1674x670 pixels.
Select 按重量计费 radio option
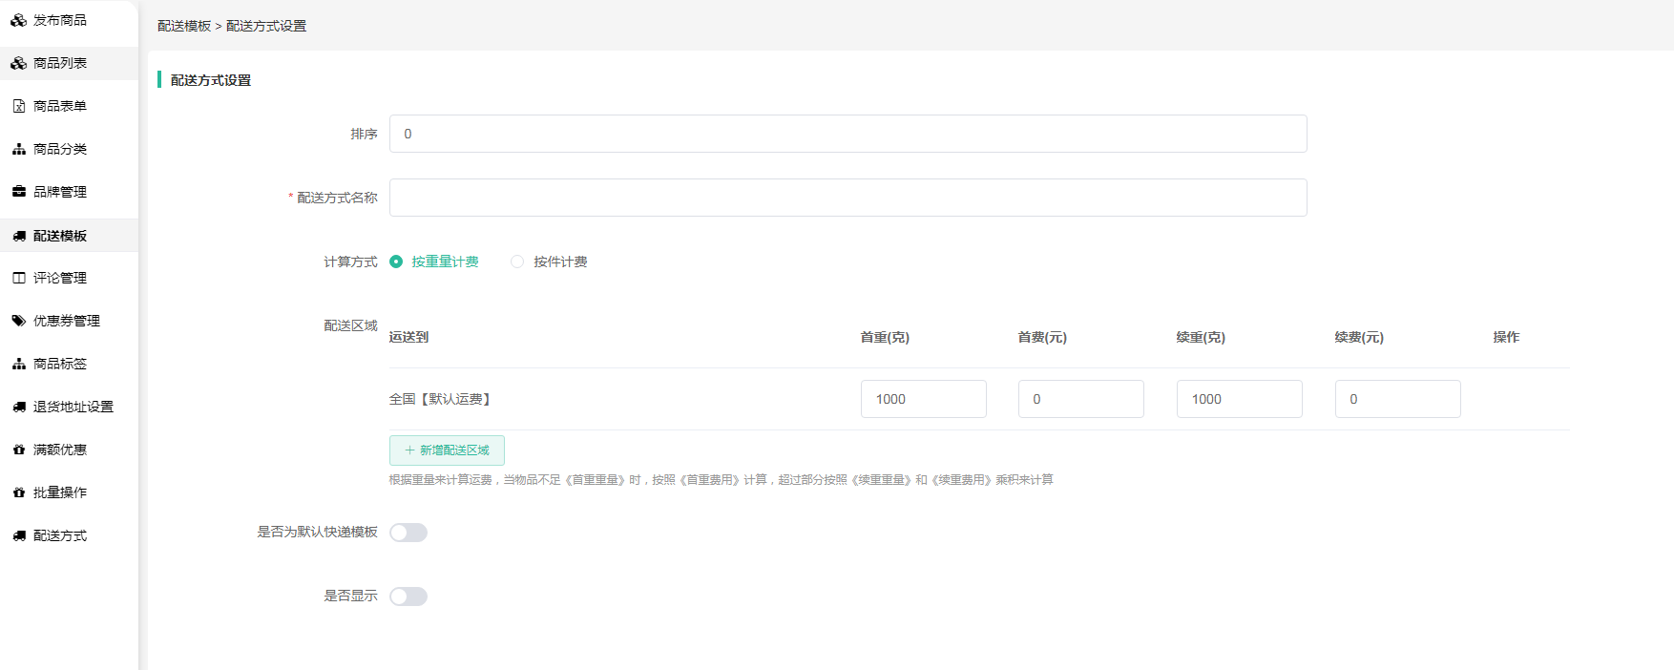396,262
